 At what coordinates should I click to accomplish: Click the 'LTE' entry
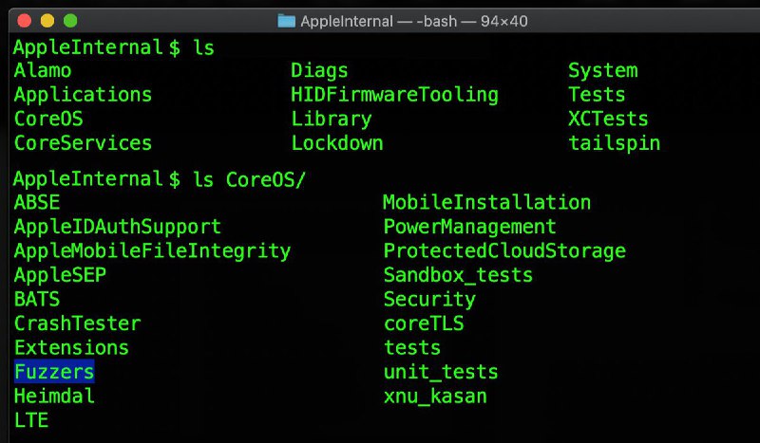click(31, 420)
